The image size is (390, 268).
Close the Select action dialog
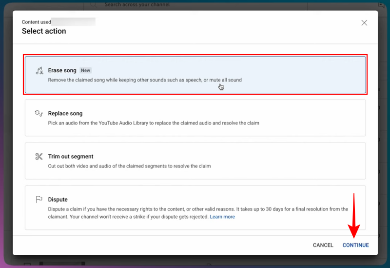tap(364, 22)
